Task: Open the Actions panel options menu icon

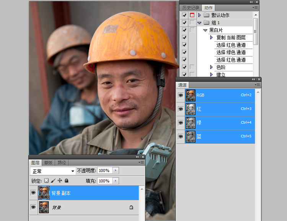Action: point(254,8)
